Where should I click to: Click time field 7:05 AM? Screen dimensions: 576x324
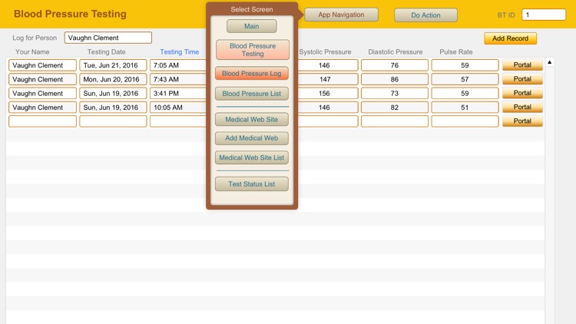(x=178, y=65)
